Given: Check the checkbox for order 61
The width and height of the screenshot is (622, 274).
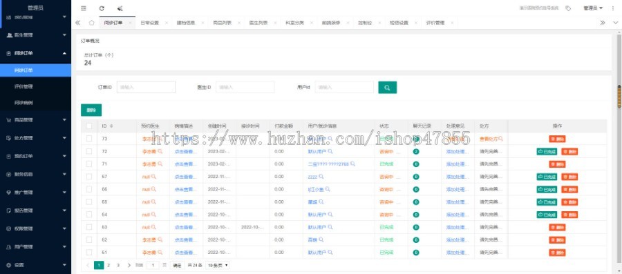Looking at the screenshot, I should point(89,253).
